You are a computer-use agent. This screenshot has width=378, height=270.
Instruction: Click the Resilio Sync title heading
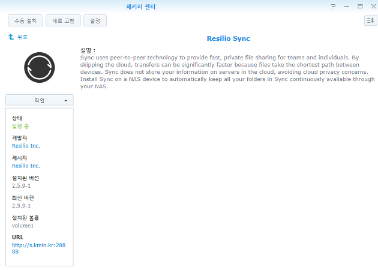point(228,38)
